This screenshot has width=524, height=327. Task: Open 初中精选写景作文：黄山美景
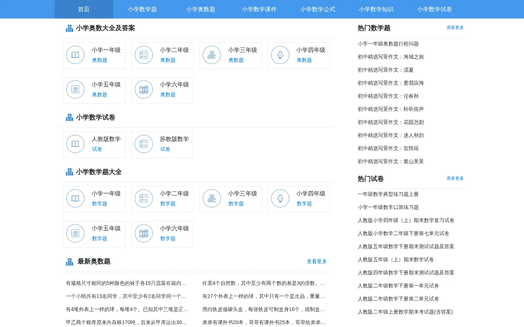pos(391,162)
